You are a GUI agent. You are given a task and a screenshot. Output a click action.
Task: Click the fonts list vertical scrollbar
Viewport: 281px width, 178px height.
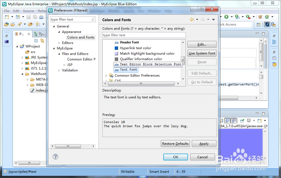pos(183,60)
